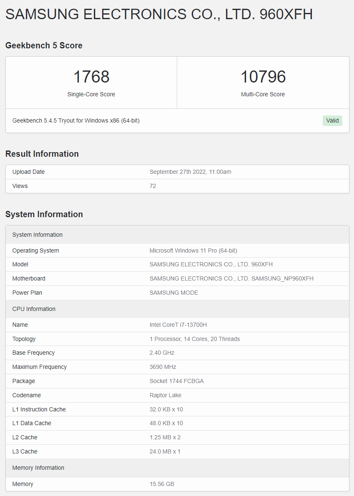Open the Result Information section
Image resolution: width=354 pixels, height=496 pixels.
42,154
